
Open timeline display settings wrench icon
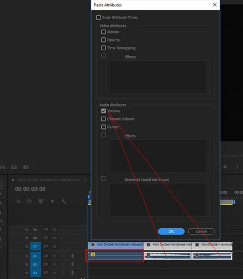[x=64, y=201]
